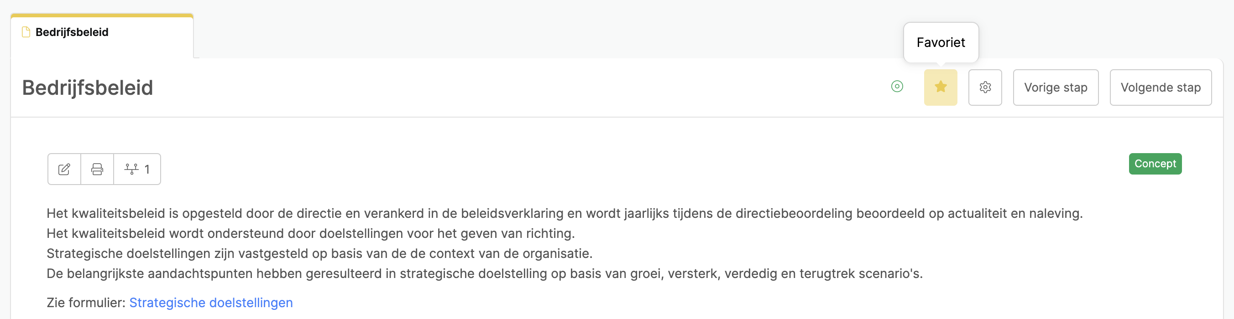Click the Bedrijfsbeleid page heading
The width and height of the screenshot is (1234, 319).
(x=88, y=88)
